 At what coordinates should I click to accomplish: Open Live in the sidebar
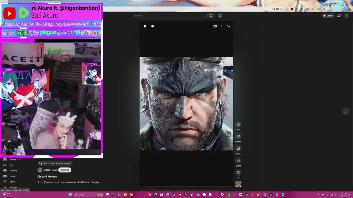tap(12, 165)
